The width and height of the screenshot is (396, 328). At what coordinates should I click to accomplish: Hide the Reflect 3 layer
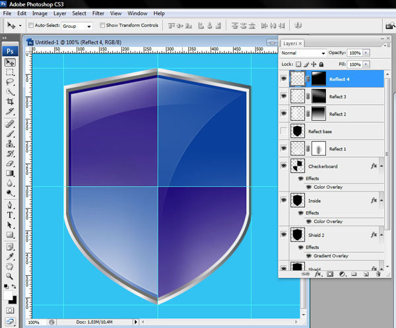tap(284, 96)
